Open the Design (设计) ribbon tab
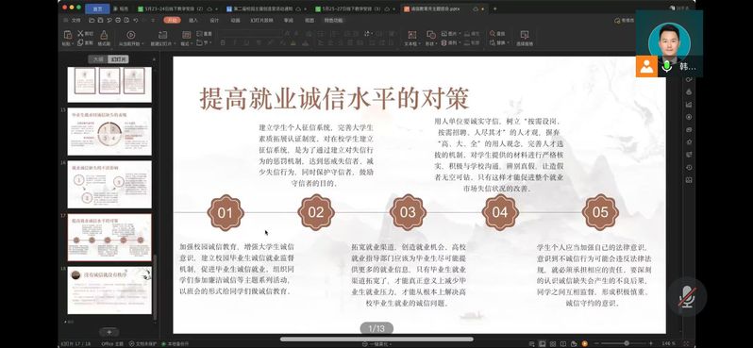 pos(214,21)
